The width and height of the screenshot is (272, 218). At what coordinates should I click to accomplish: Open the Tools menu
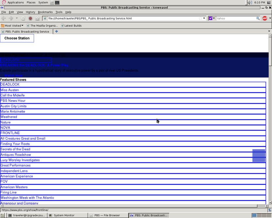[x=59, y=12]
